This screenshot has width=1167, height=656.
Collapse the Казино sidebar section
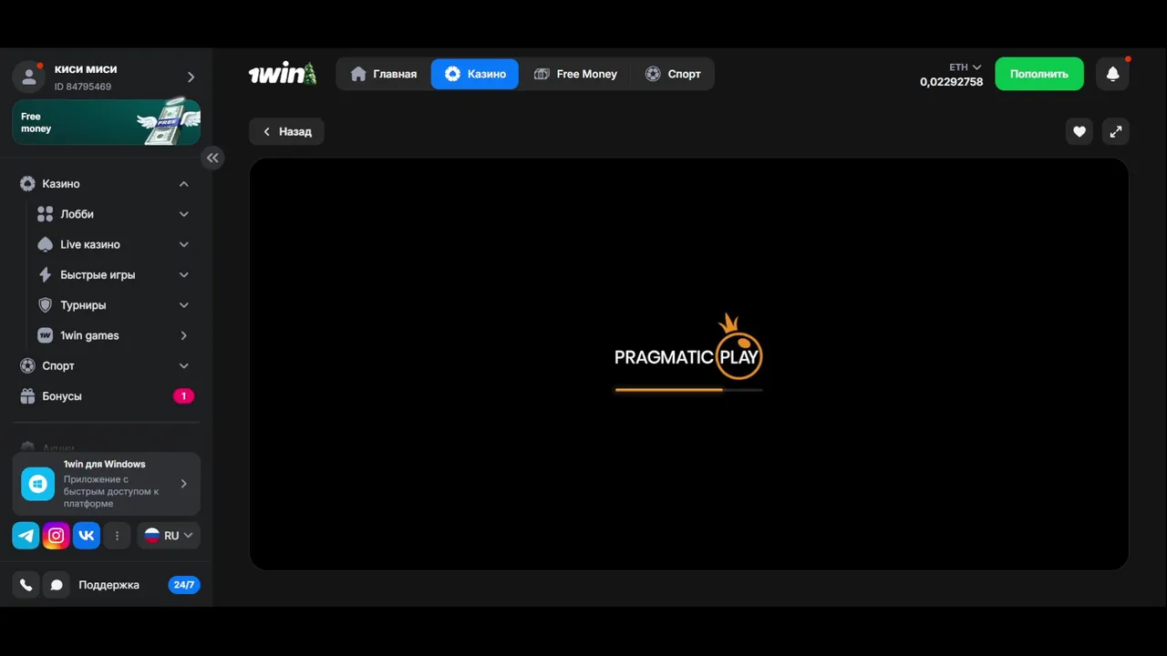coord(183,184)
